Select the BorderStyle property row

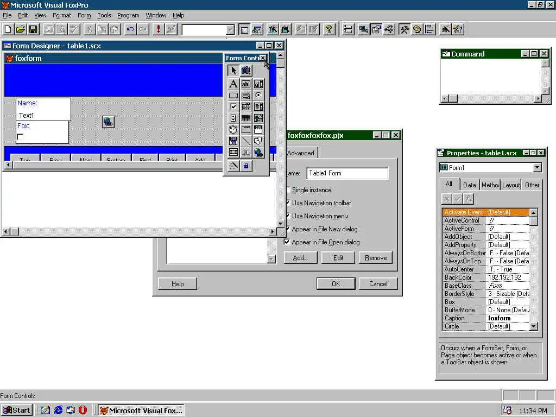[x=486, y=294]
